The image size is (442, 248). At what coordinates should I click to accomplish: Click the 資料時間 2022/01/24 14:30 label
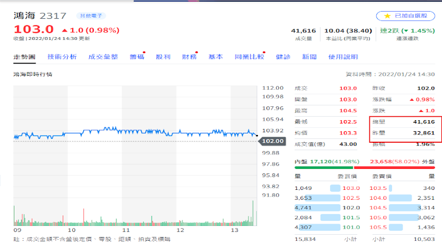click(390, 74)
